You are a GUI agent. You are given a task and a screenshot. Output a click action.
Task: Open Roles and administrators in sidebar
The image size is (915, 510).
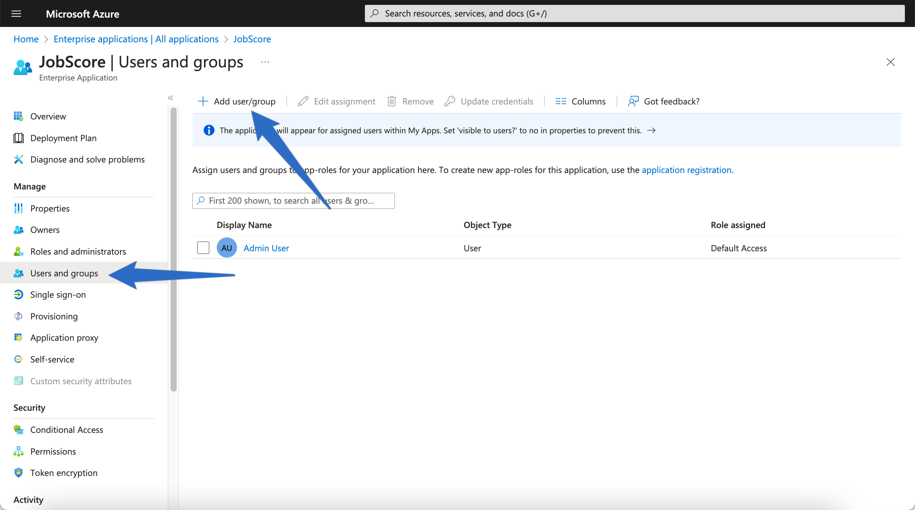tap(78, 252)
